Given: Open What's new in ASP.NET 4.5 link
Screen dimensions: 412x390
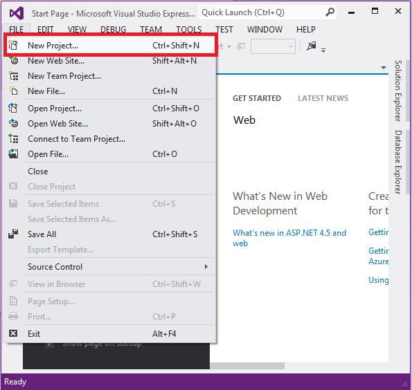Looking at the screenshot, I should click(289, 238).
